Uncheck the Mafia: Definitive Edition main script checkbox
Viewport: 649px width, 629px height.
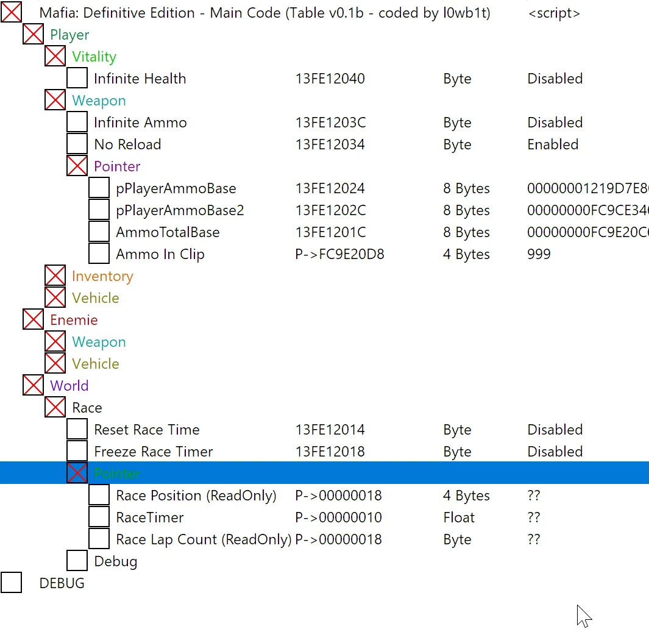coord(11,12)
